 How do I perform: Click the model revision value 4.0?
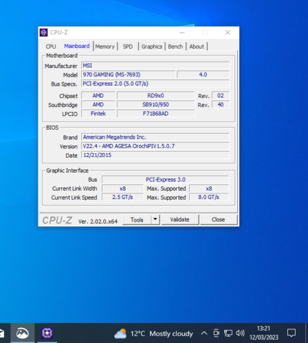203,75
